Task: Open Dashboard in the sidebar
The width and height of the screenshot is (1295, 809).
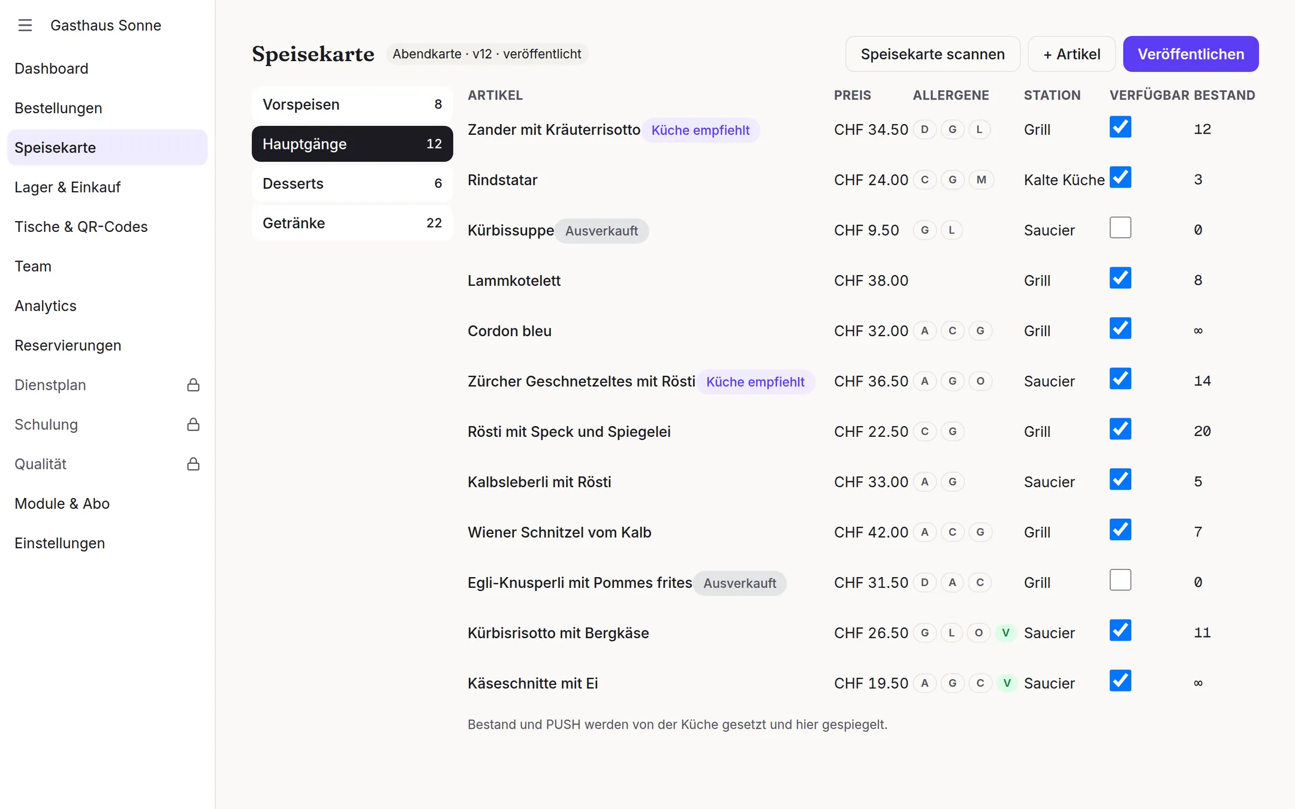Action: pyautogui.click(x=107, y=68)
